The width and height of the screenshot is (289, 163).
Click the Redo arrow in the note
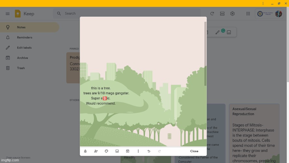tap(159, 151)
